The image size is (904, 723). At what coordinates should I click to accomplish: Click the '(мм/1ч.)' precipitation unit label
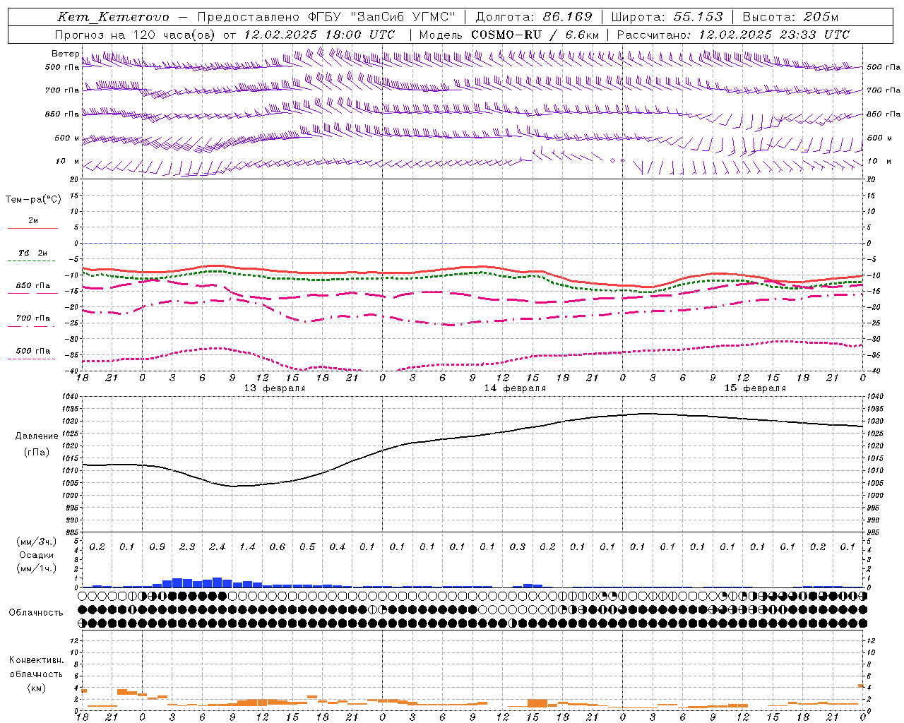tap(37, 568)
